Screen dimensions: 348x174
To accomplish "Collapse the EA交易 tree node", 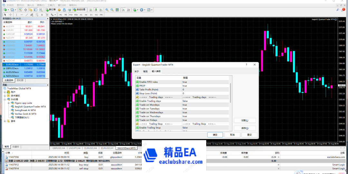I will (5, 99).
